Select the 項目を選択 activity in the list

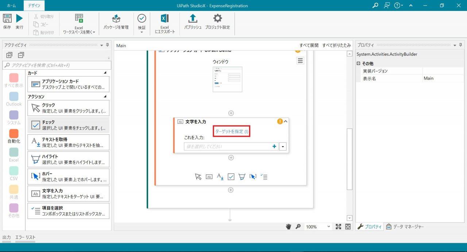tap(68, 211)
